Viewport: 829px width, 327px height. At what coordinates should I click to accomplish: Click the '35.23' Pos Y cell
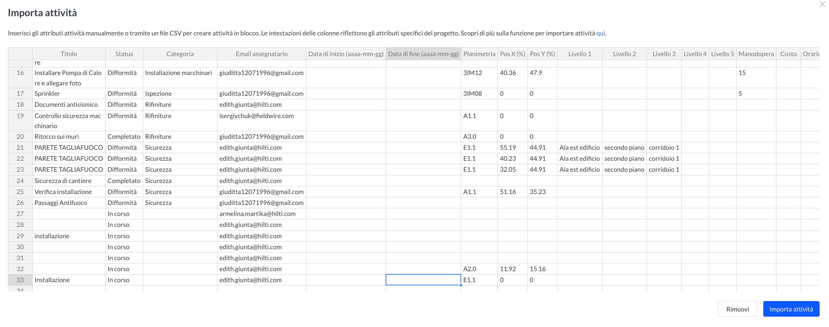[542, 192]
